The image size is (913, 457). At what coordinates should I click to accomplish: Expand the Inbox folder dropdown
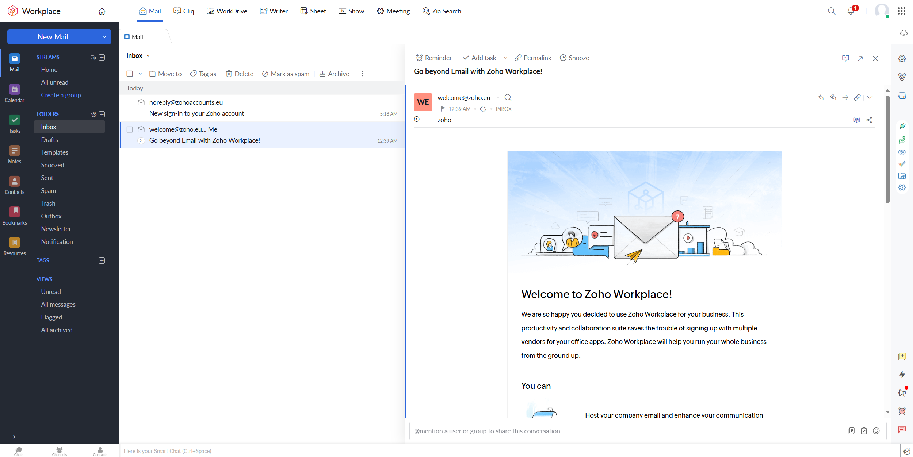[148, 56]
